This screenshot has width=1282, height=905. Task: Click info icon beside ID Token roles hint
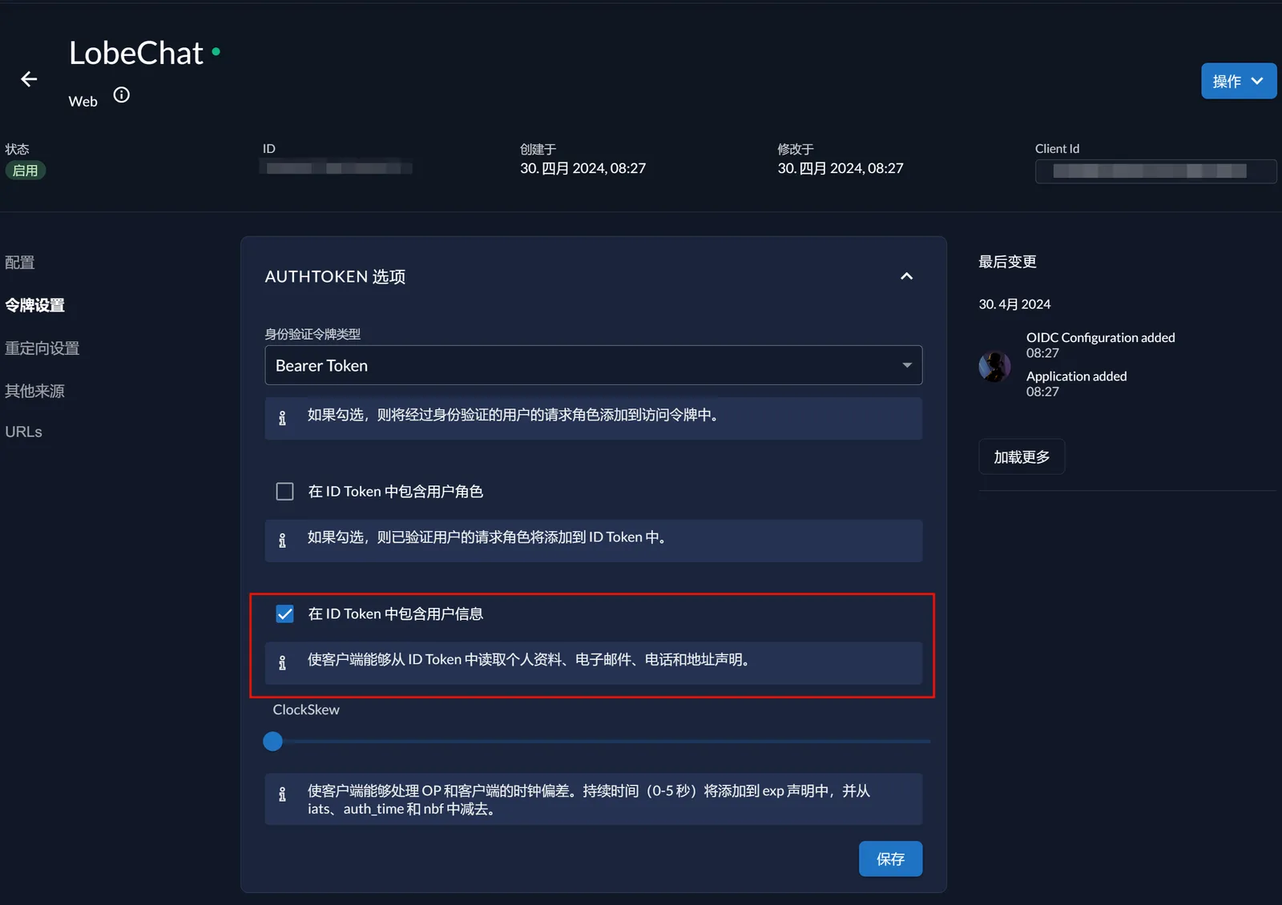click(282, 541)
